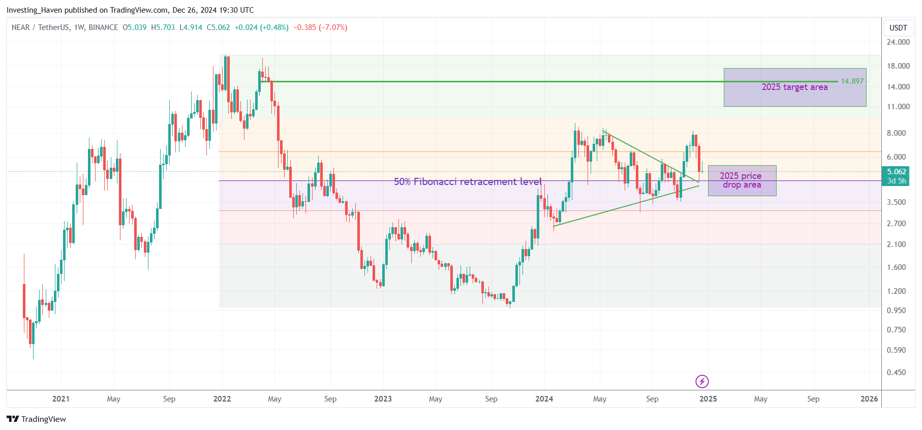
Task: Click the 'NEAR / TetherUS, 1W, BINANCE' symbol title
Action: 65,27
